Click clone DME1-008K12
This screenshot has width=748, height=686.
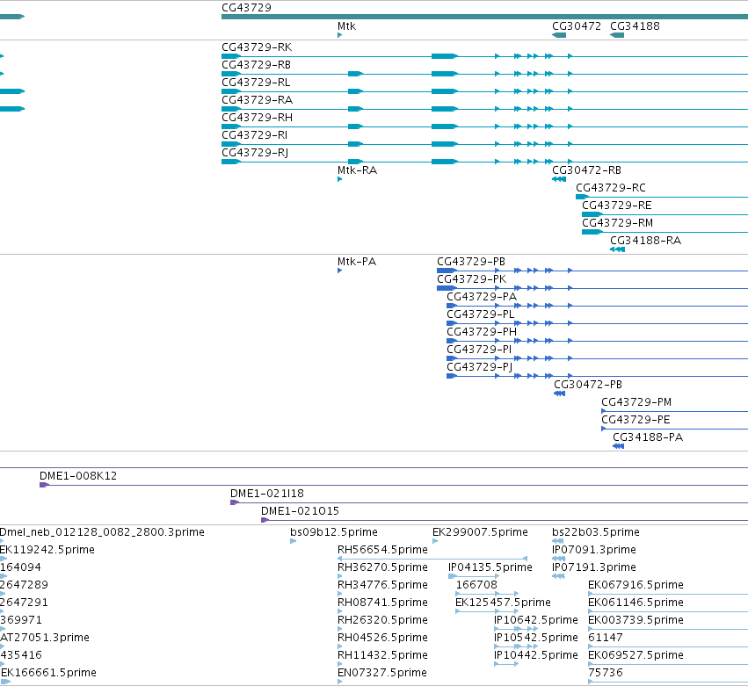pyautogui.click(x=78, y=476)
